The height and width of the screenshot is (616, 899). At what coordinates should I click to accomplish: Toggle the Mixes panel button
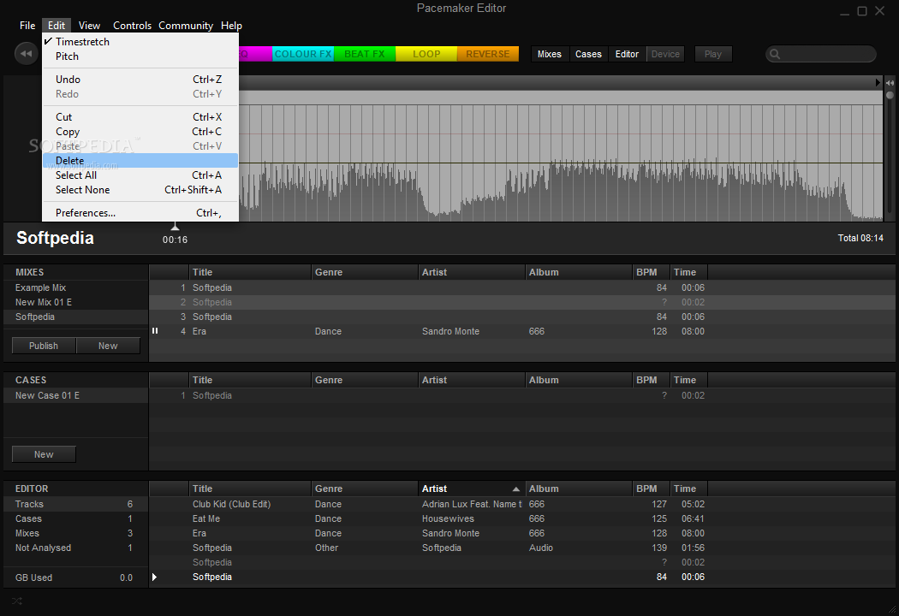click(x=550, y=54)
